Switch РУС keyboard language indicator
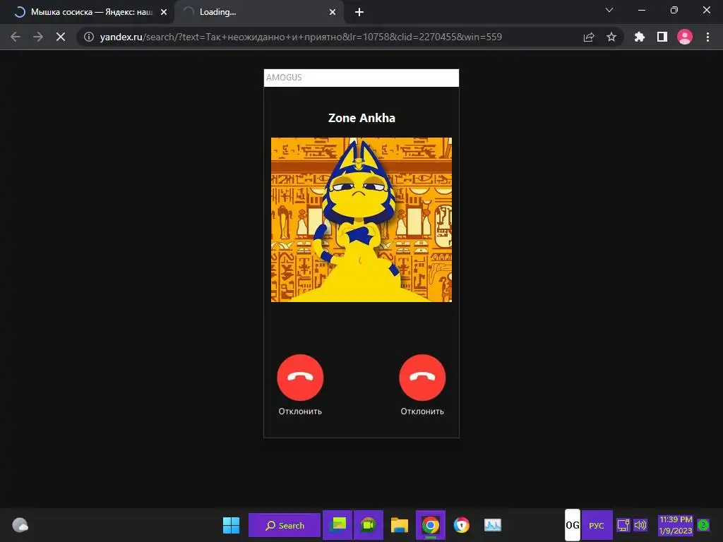 (597, 525)
